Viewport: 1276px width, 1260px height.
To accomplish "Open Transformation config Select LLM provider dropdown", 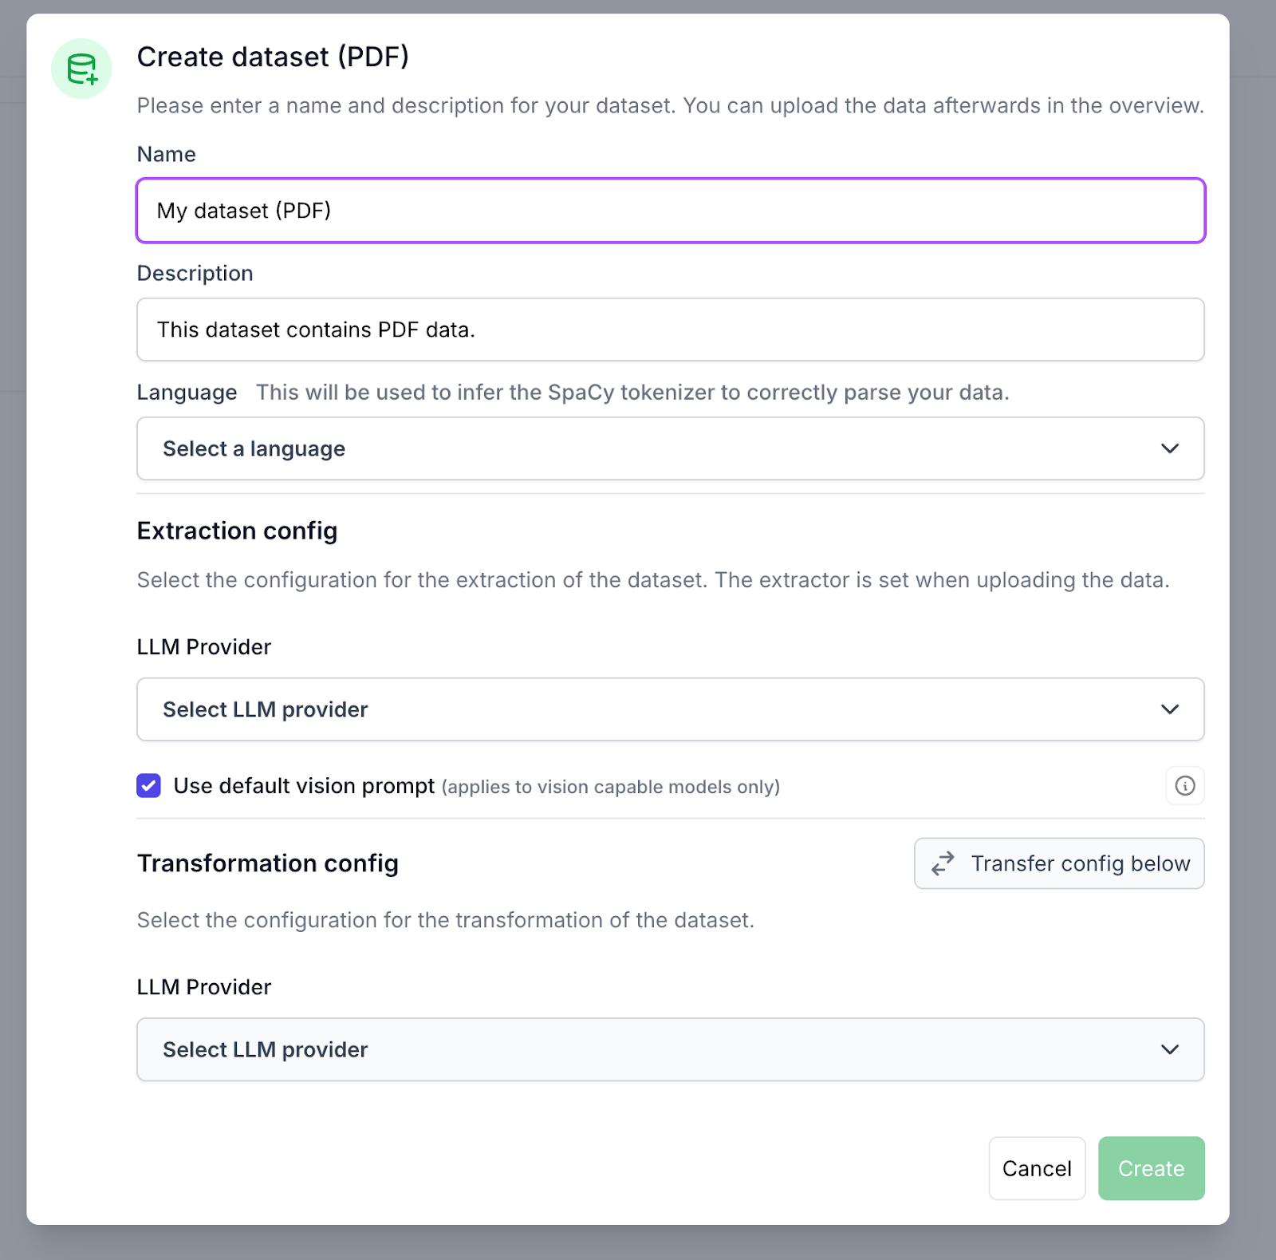I will tap(671, 1049).
